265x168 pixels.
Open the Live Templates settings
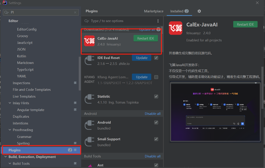coord(24,96)
